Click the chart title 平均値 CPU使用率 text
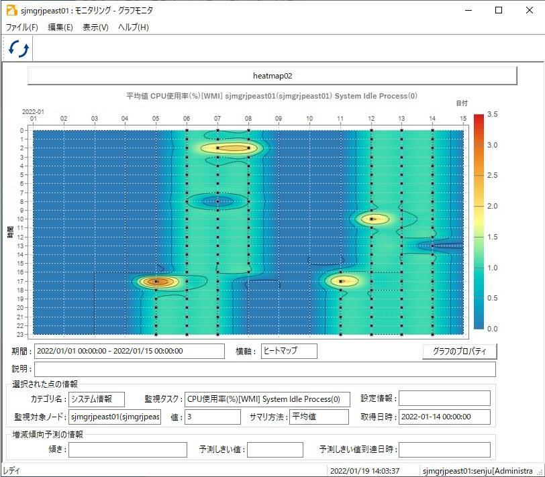Viewport: 545px width, 477px height. coord(271,96)
